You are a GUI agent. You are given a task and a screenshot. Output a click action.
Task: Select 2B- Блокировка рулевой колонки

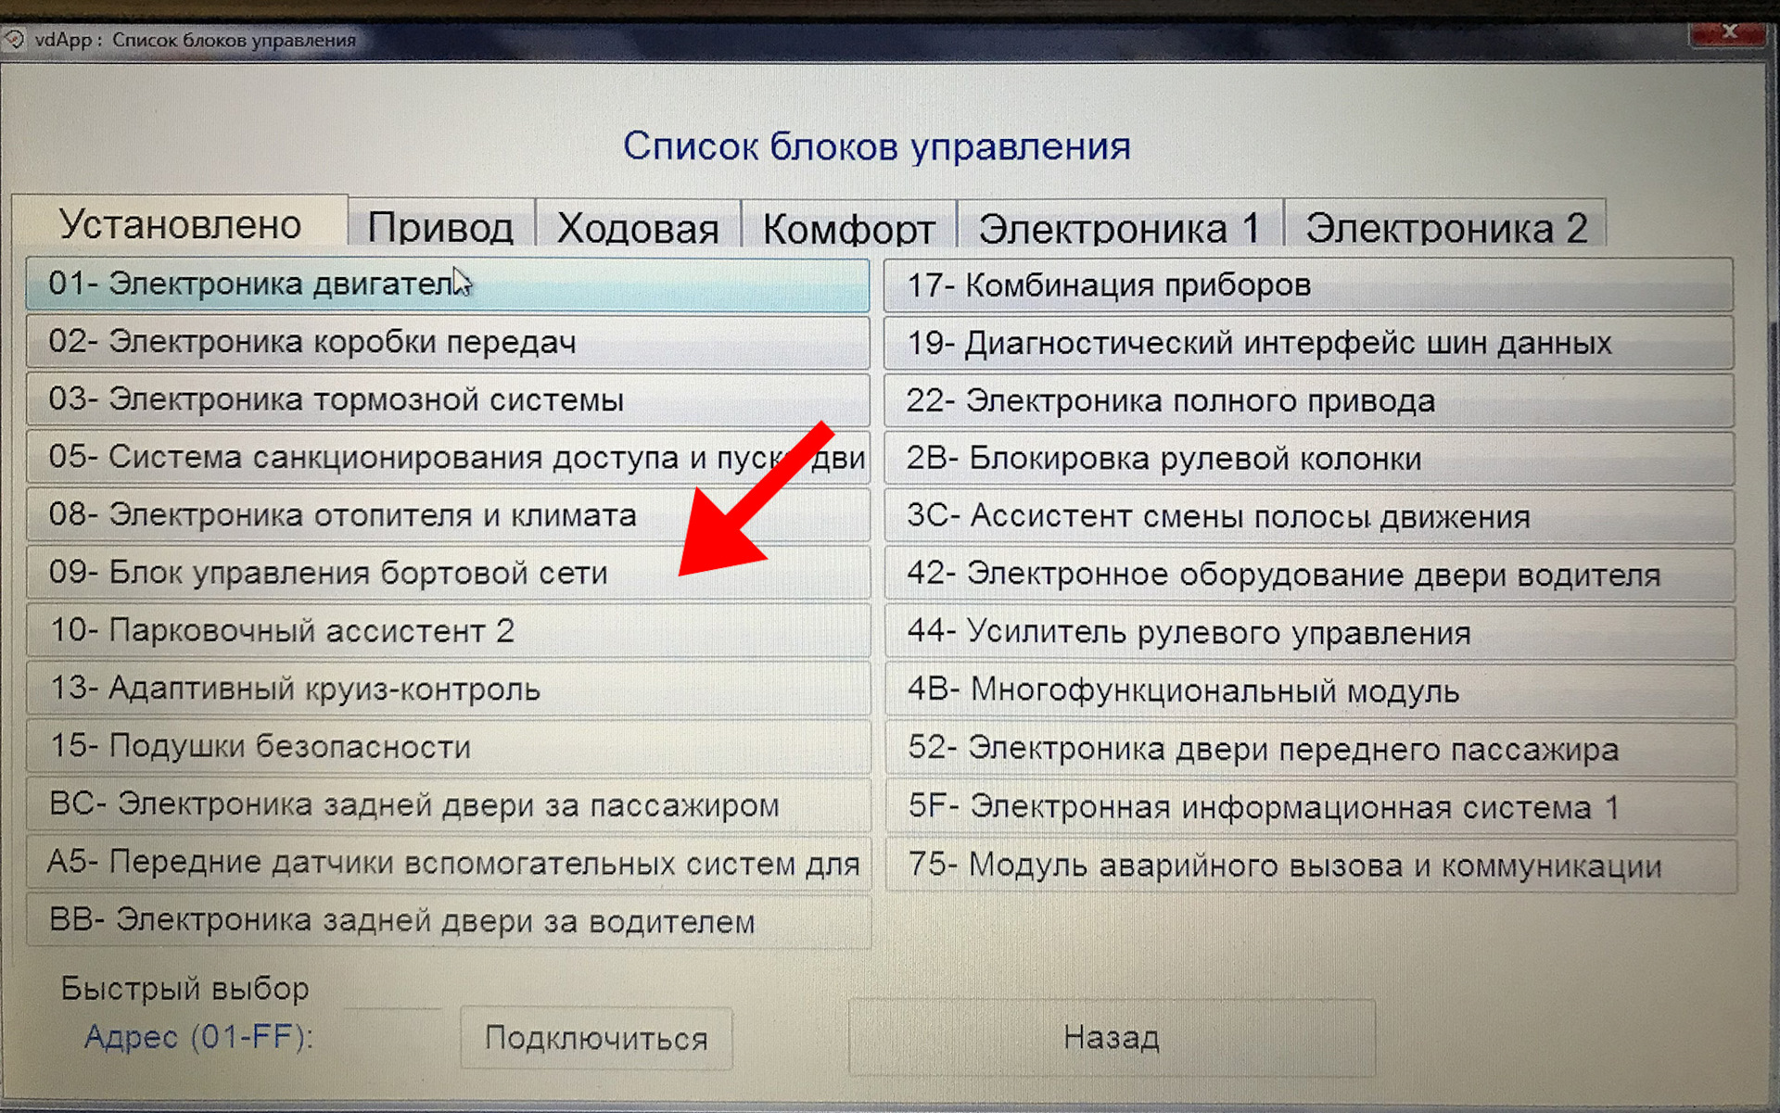pos(1308,459)
